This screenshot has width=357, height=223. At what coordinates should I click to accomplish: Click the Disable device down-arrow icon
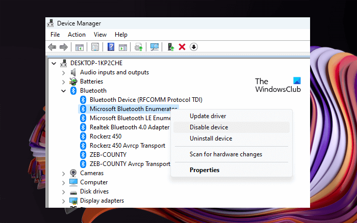[194, 47]
